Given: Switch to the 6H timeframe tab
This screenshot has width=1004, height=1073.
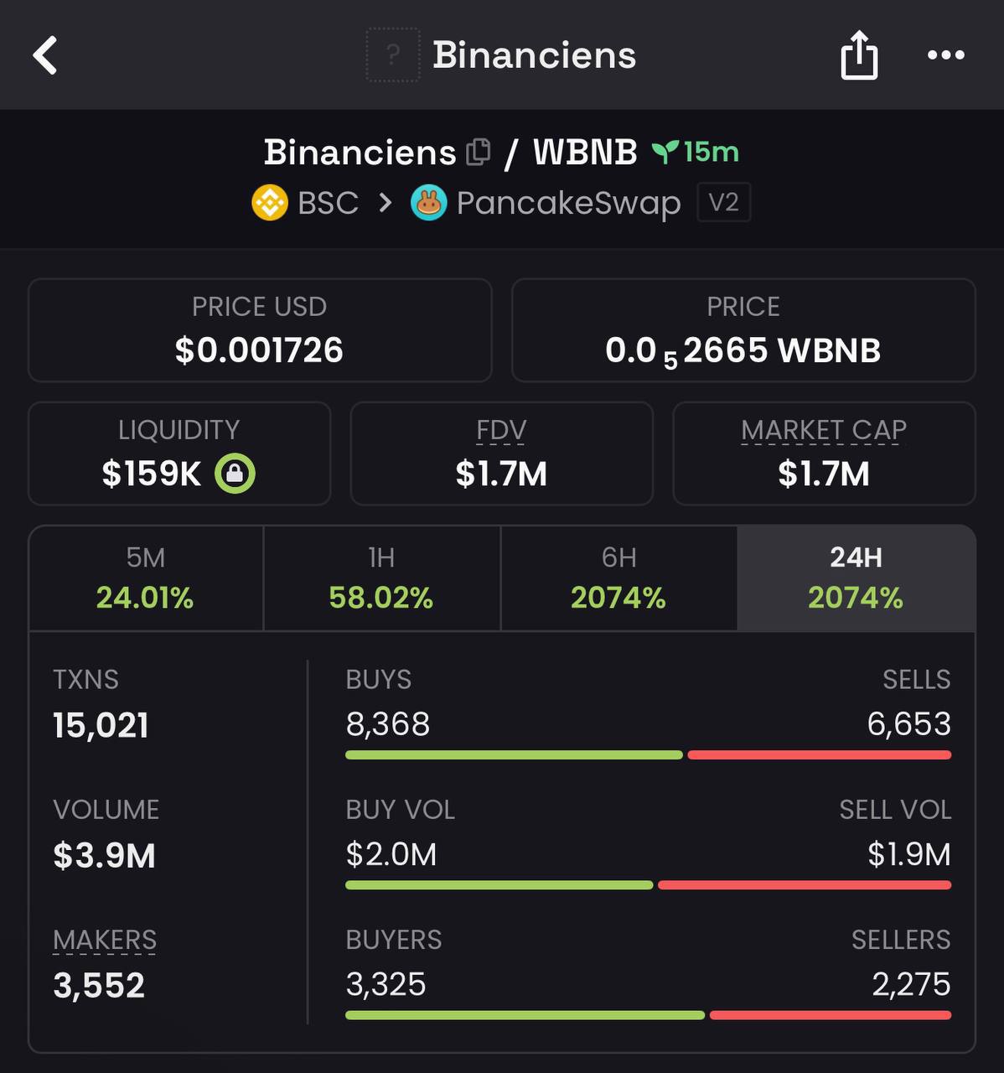Looking at the screenshot, I should (618, 578).
